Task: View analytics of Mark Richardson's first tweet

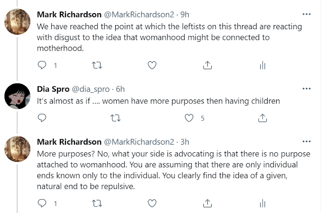Action: 262,65
